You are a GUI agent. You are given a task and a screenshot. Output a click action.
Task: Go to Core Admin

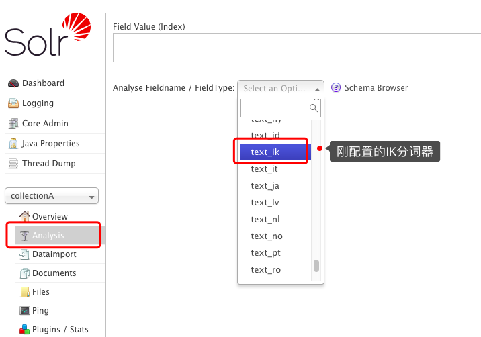45,124
